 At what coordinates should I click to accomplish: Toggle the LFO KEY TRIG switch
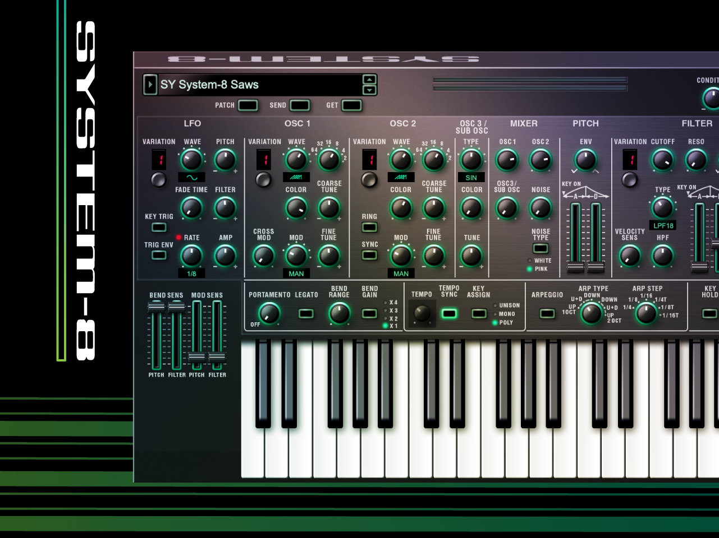159,228
